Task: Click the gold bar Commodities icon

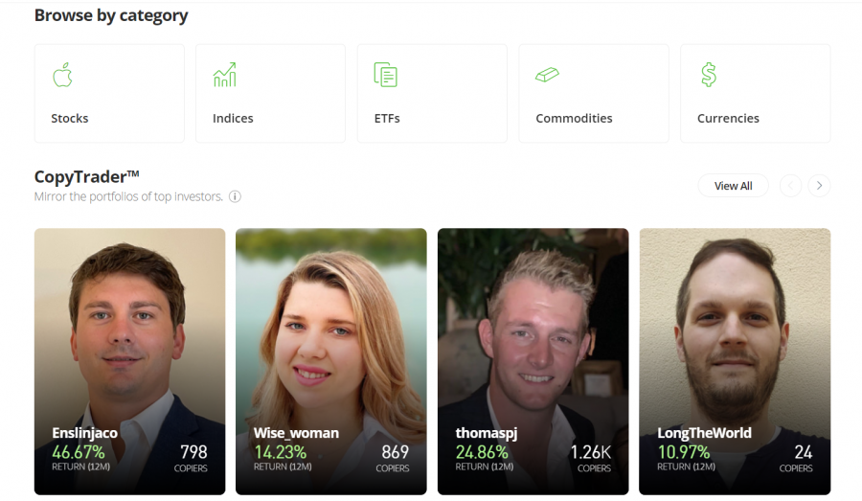Action: point(547,75)
